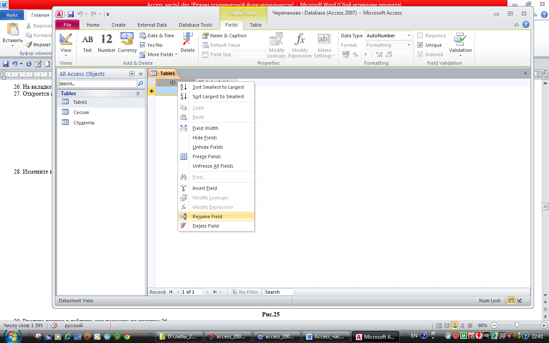Click Word Paste (Вставить) icon

[x=12, y=30]
